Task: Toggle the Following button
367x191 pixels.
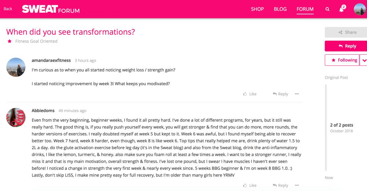Action: 342,60
